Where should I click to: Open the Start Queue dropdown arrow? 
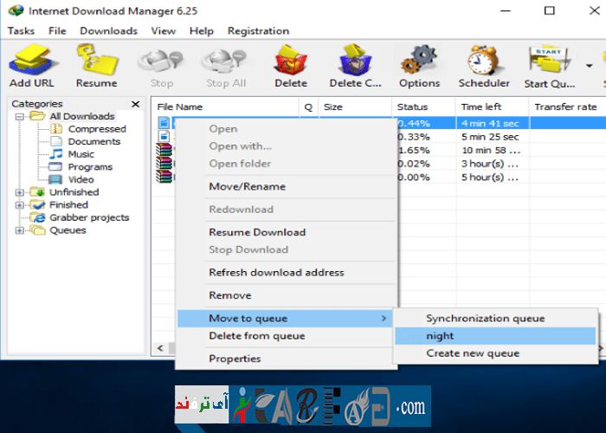click(x=590, y=65)
